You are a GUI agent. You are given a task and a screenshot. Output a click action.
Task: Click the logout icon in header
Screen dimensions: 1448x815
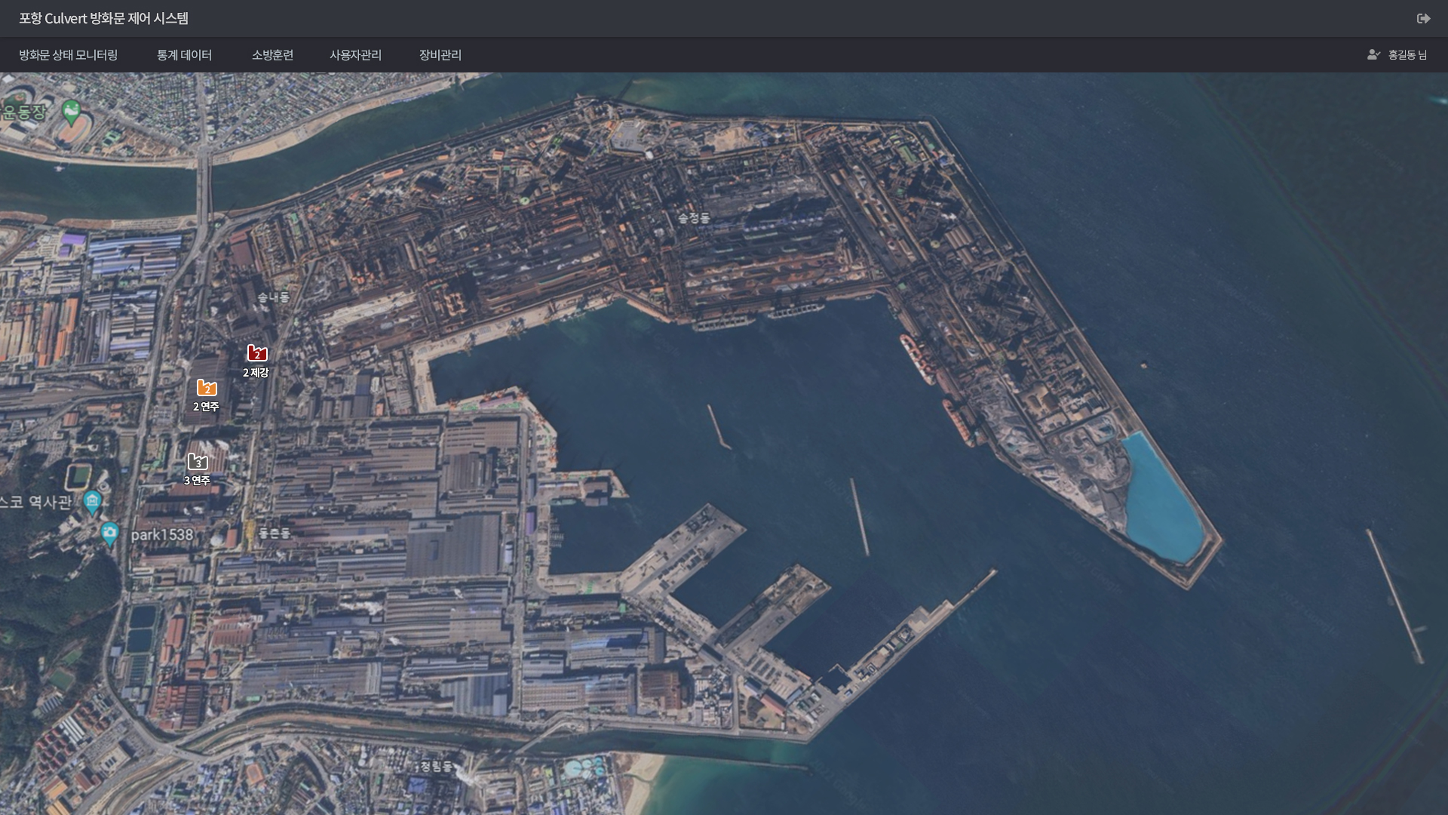pos(1423,18)
